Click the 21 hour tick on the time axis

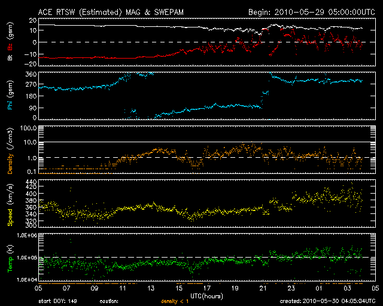tap(263, 287)
